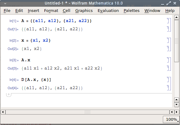Select the In[1] cell bracket
Viewport: 180px width, 125px height.
(168, 21)
